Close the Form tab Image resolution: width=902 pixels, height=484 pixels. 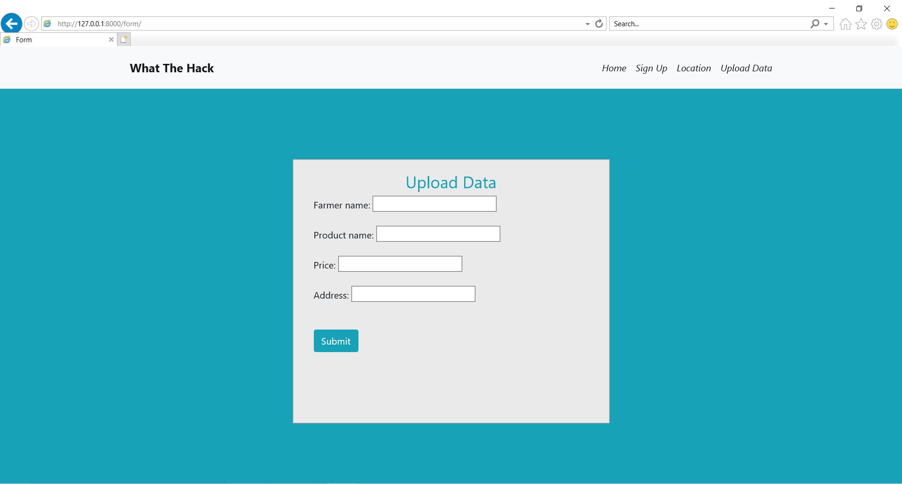click(x=111, y=39)
